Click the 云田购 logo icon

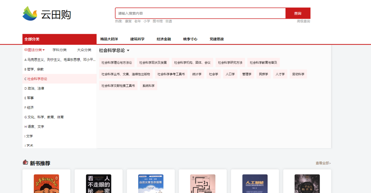pyautogui.click(x=30, y=14)
